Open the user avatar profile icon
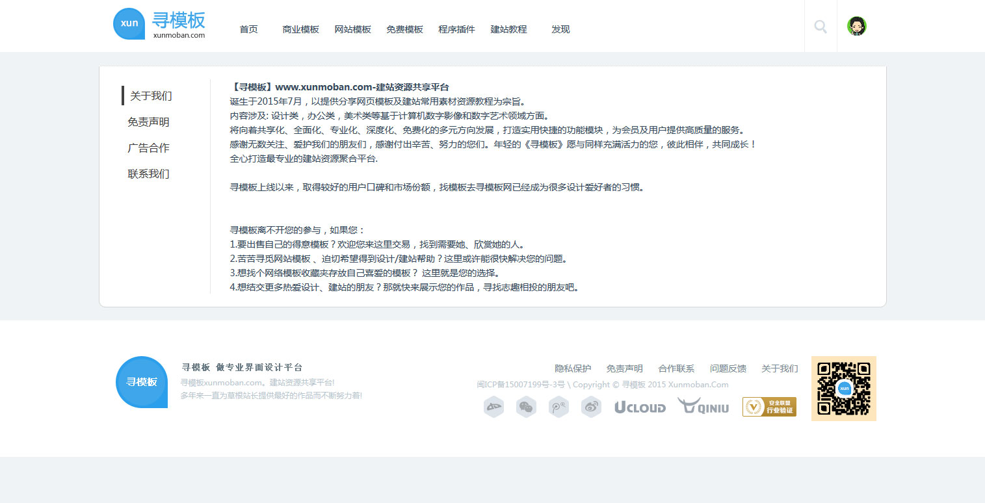 click(857, 27)
